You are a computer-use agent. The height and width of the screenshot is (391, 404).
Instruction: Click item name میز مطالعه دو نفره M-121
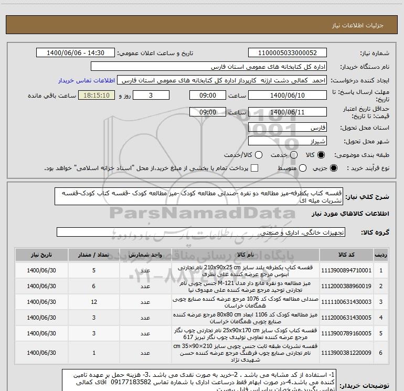(246, 287)
